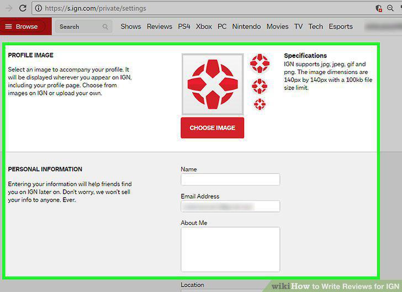Open the Movies navigation link
The height and width of the screenshot is (292, 402).
pyautogui.click(x=277, y=26)
